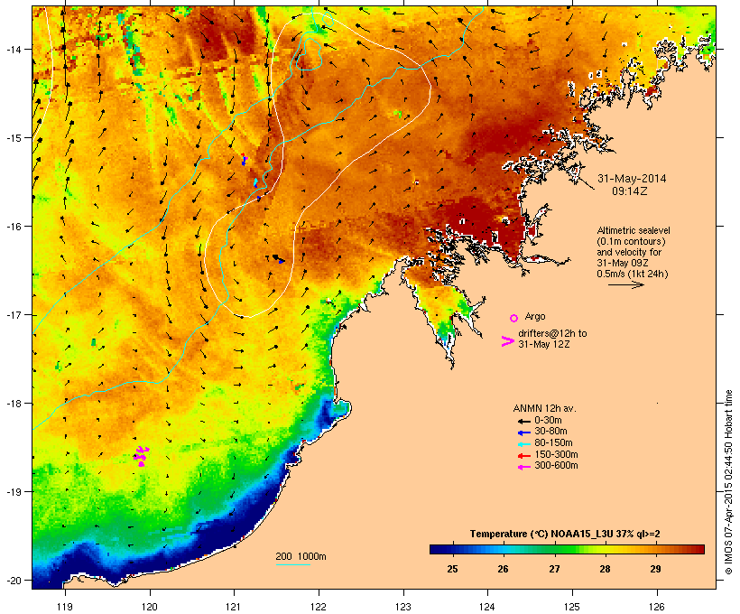
Task: Click the blue 30-80m legend arrow
Action: [523, 433]
